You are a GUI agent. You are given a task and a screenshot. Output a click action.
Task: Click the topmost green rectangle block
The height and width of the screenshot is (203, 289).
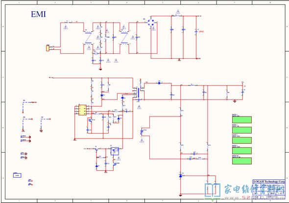pos(242,120)
